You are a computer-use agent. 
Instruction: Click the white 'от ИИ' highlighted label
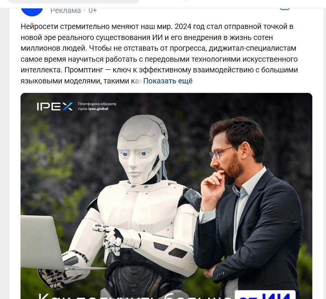click(265, 295)
